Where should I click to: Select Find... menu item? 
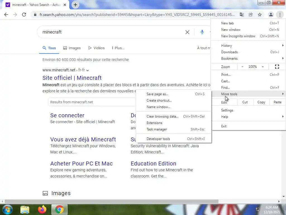(248, 88)
